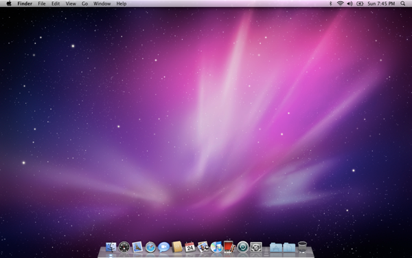Click the Sun 7:45 PM clock
Viewport: 412px width, 258px height.
[381, 3]
